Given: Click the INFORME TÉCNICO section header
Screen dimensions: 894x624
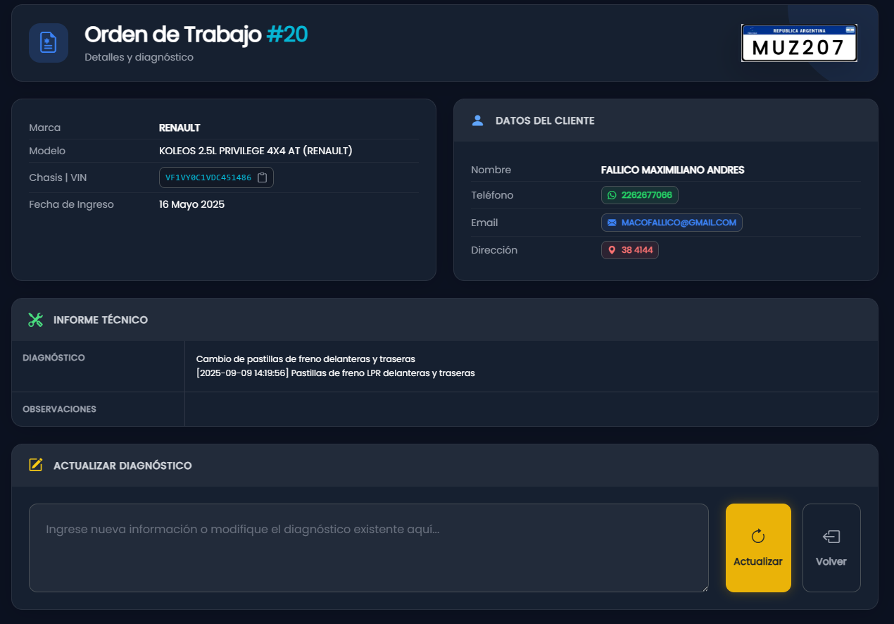Looking at the screenshot, I should pyautogui.click(x=101, y=320).
